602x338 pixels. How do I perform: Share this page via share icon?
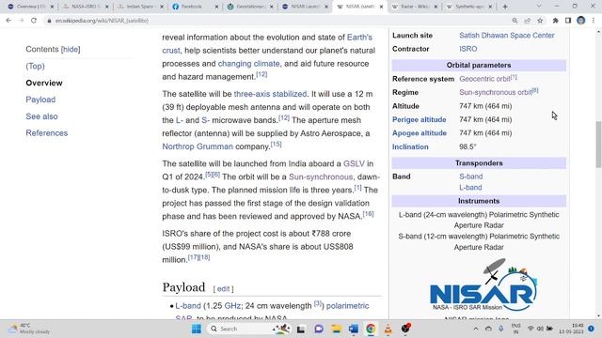(x=527, y=21)
